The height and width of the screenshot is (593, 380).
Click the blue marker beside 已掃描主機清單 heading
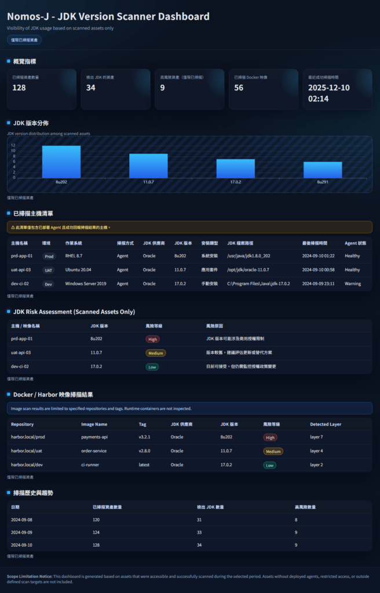click(x=9, y=213)
